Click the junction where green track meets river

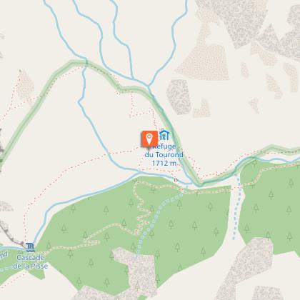199,184
